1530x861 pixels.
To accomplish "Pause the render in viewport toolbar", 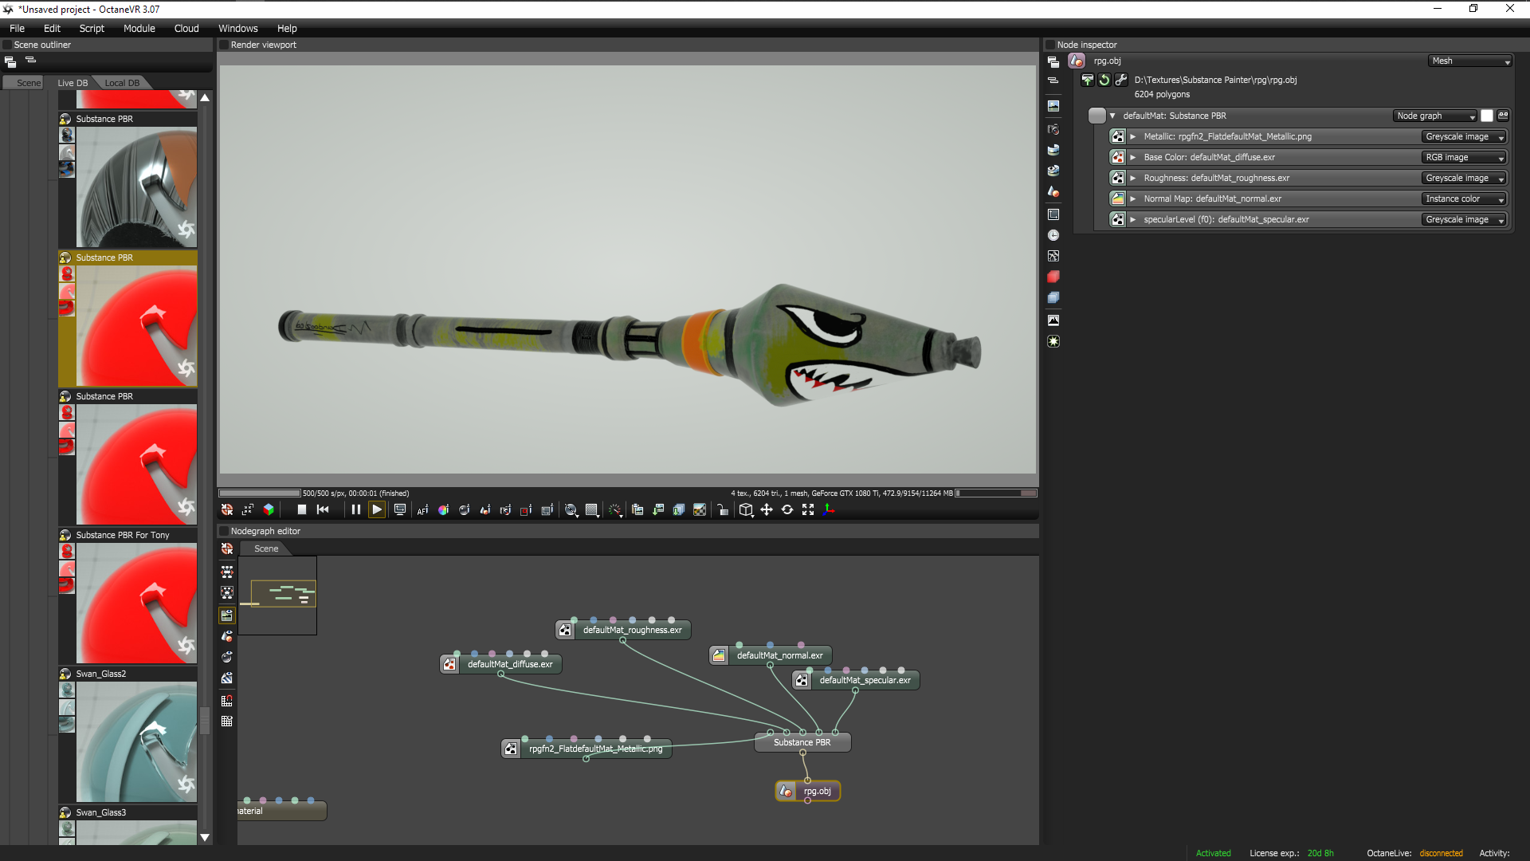I will coord(355,509).
